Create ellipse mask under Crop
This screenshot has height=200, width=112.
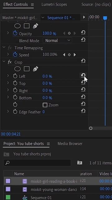(17, 69)
